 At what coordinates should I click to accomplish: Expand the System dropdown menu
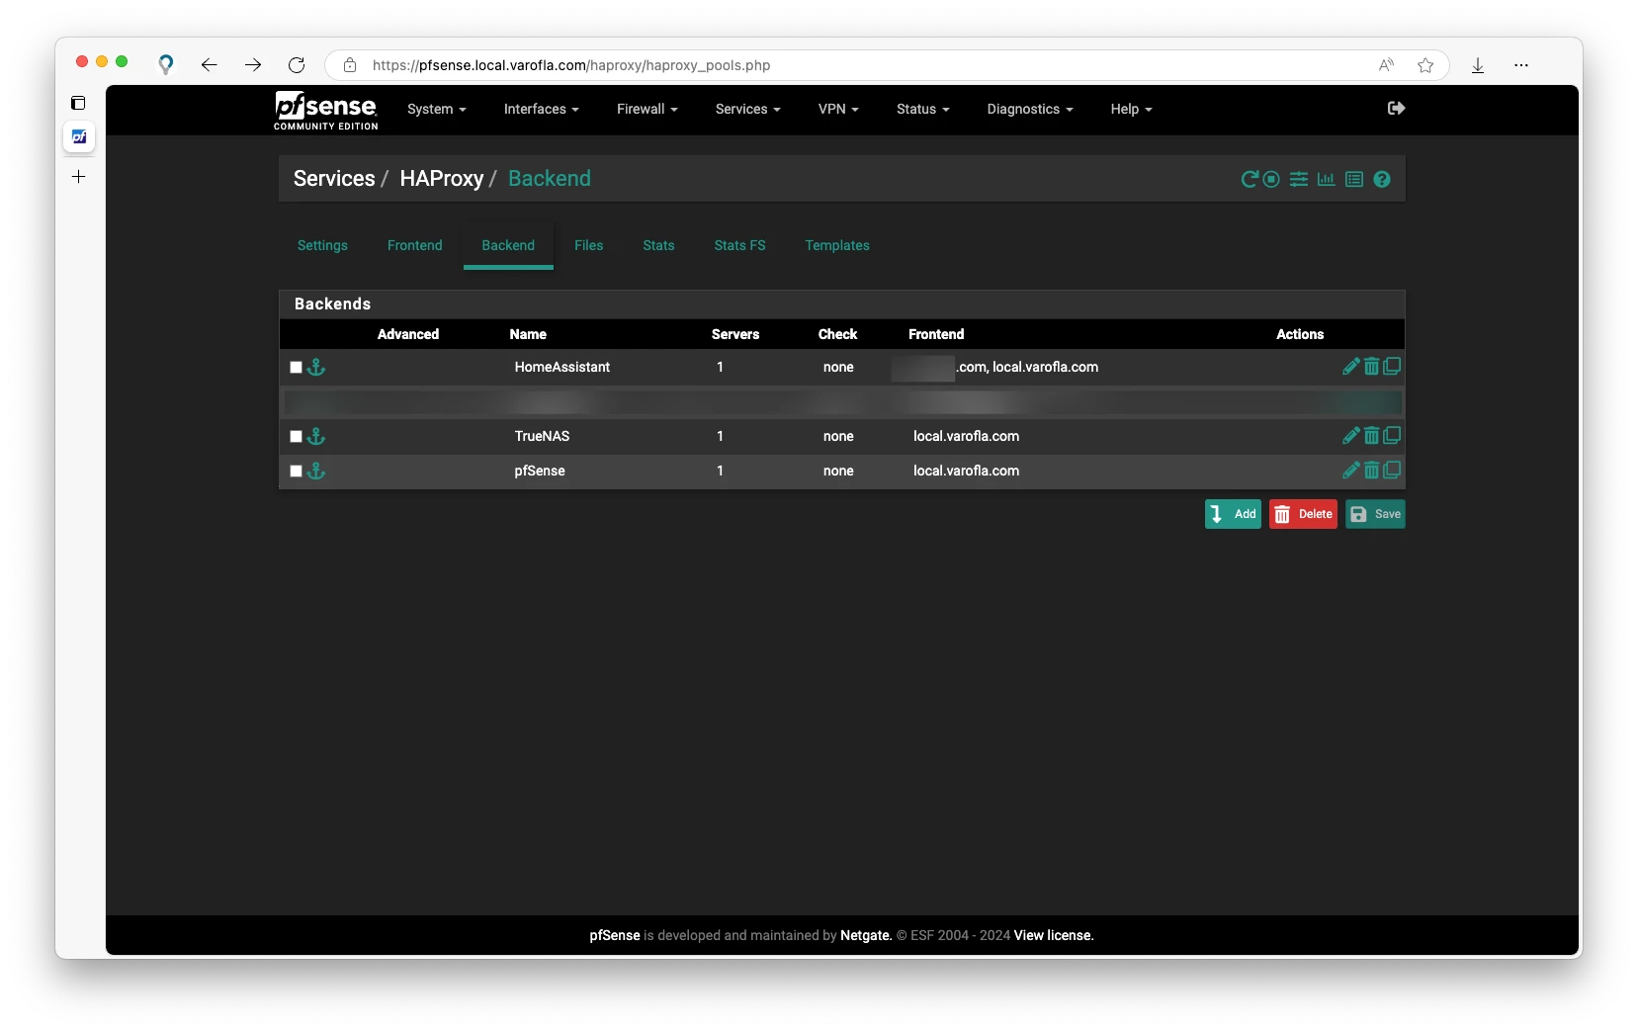click(436, 109)
